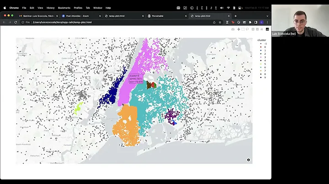Open the macOS Wi-Fi status icon

[228, 8]
